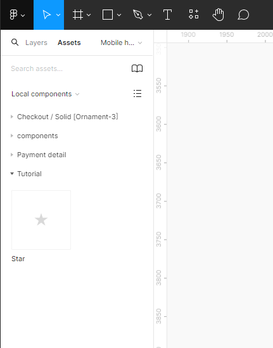Select the Frame tool
The width and height of the screenshot is (273, 348).
[x=78, y=15]
